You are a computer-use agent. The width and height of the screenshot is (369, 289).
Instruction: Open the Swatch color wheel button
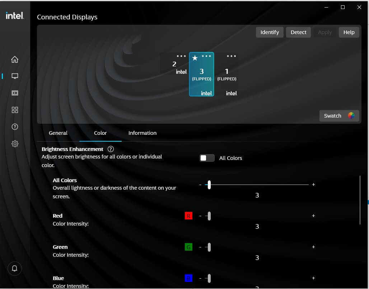point(339,116)
